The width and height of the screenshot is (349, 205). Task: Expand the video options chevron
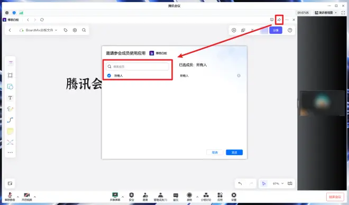click(x=35, y=197)
